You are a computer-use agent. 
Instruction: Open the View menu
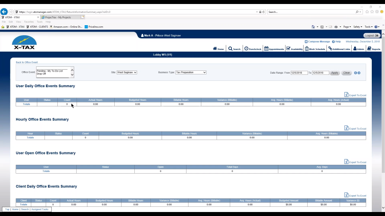(x=18, y=22)
